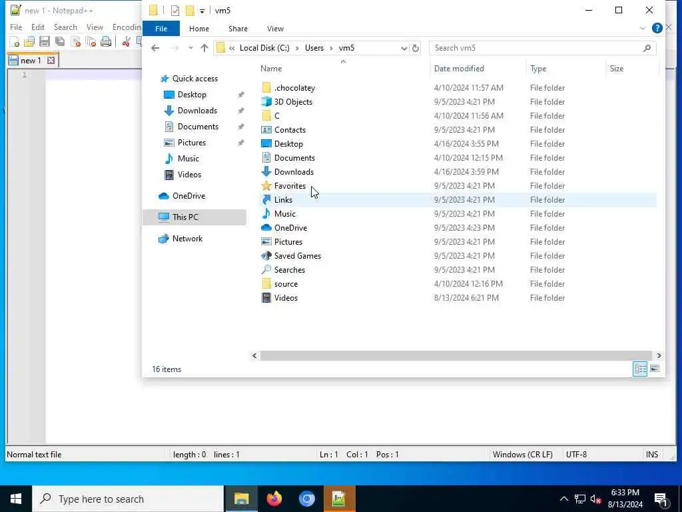Open Explorer Help icon
The height and width of the screenshot is (512, 682).
[x=657, y=28]
